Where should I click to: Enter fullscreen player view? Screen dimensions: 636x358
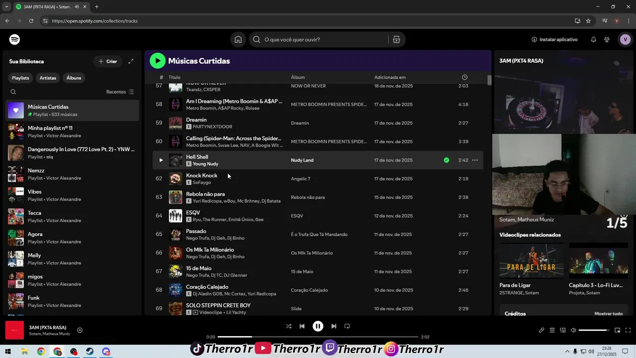(x=628, y=330)
